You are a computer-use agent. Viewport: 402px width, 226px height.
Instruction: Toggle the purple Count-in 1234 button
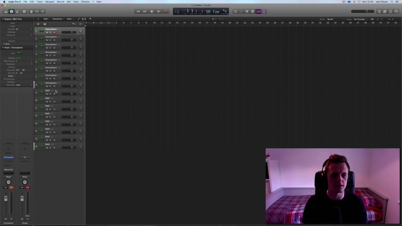point(258,12)
